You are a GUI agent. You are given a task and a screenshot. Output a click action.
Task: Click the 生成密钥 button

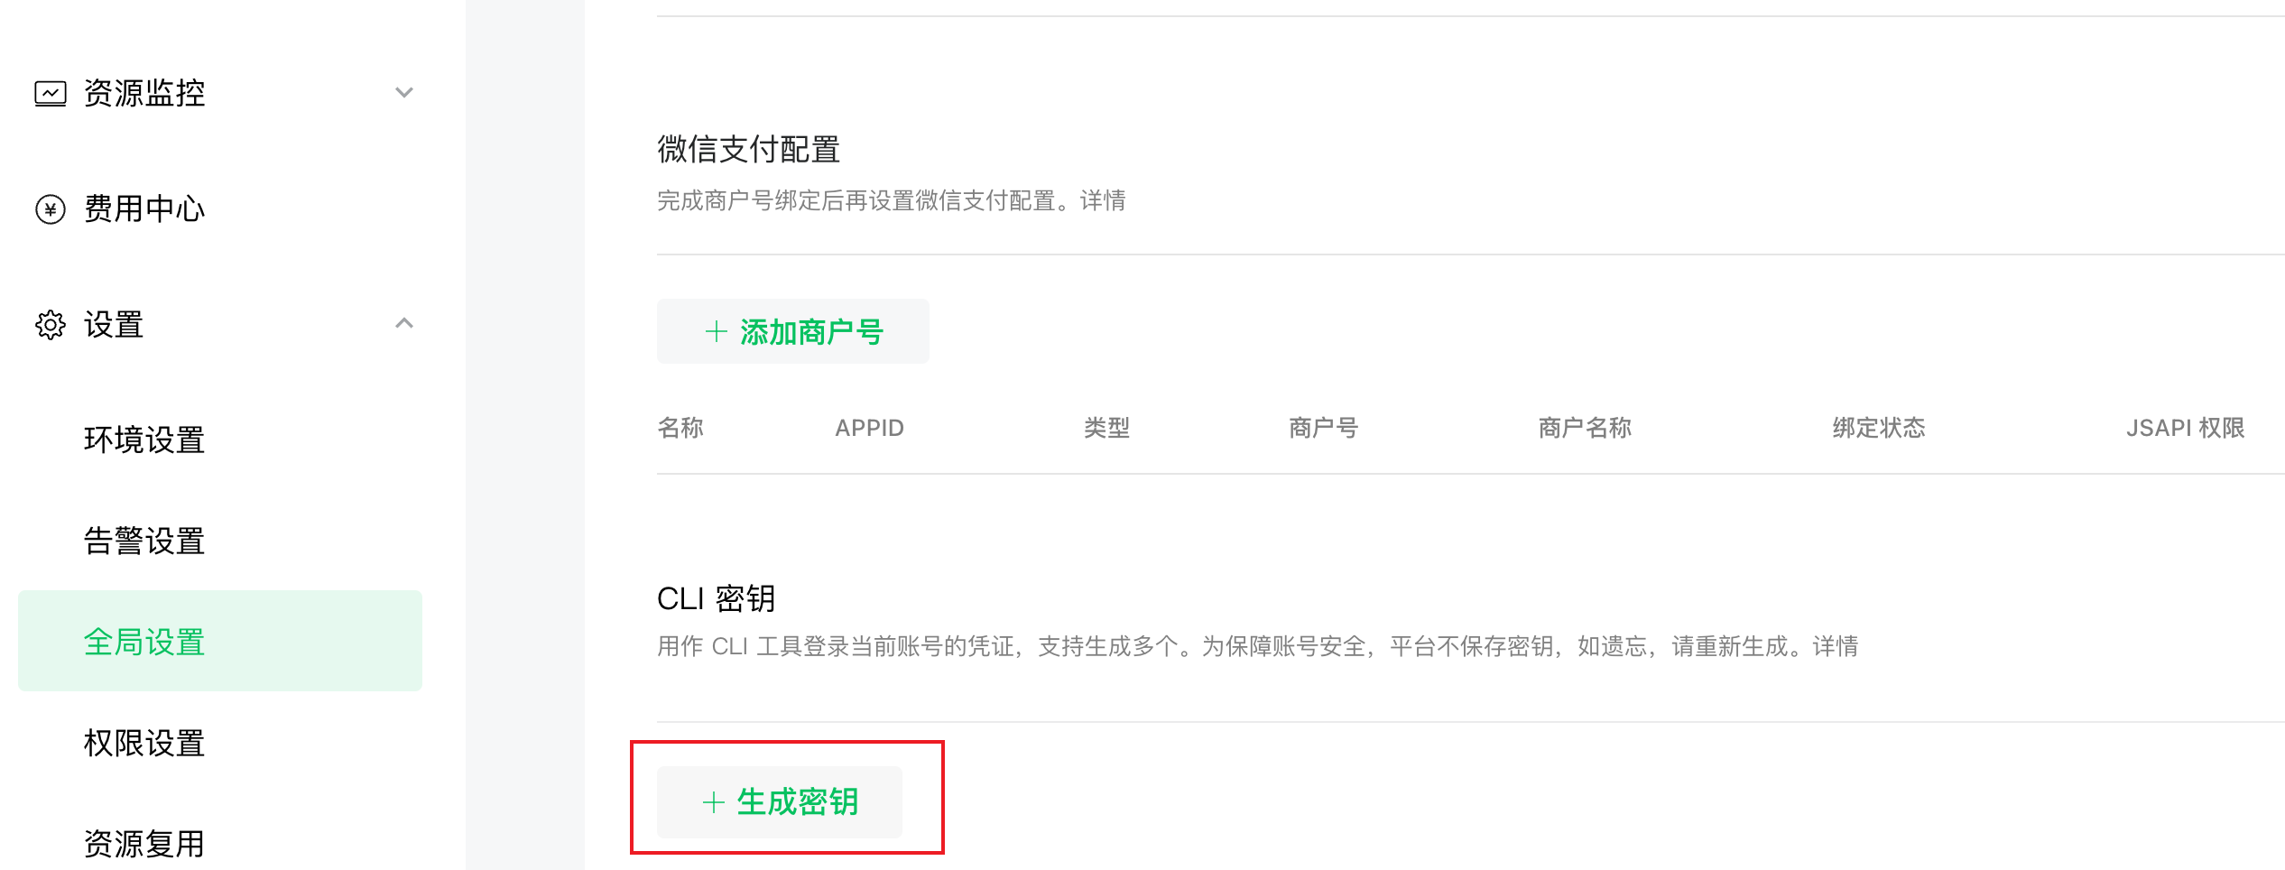[780, 802]
